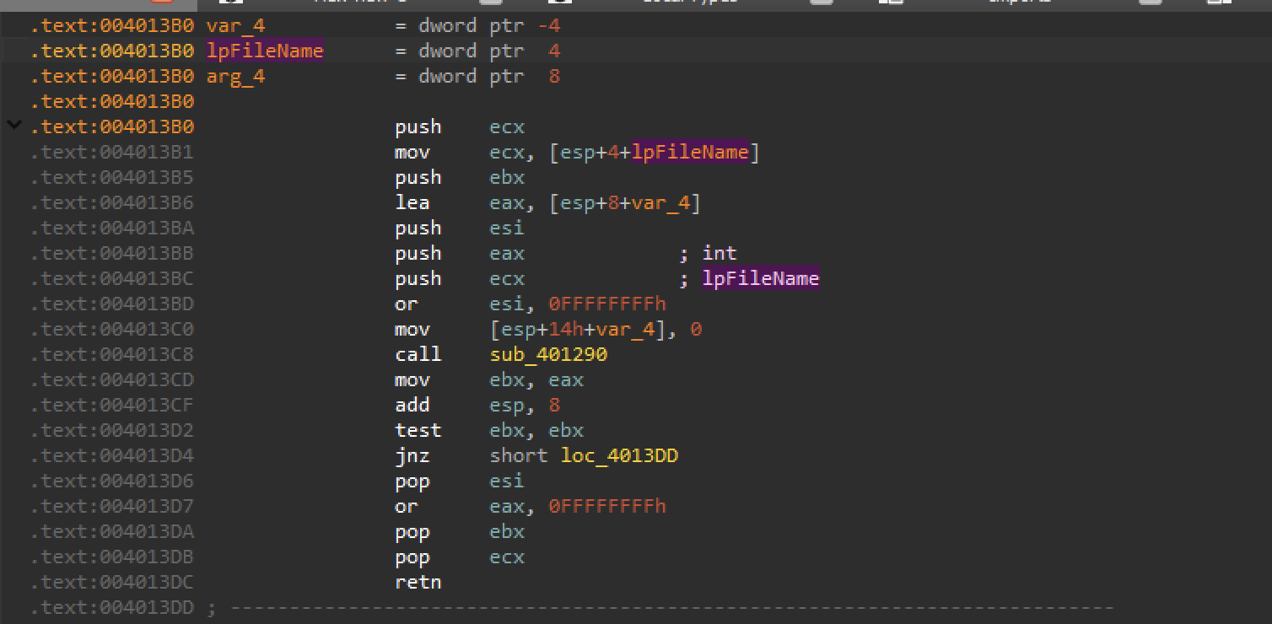The height and width of the screenshot is (624, 1272).
Task: Select var_4 in its dword ptr definition
Action: 235,26
